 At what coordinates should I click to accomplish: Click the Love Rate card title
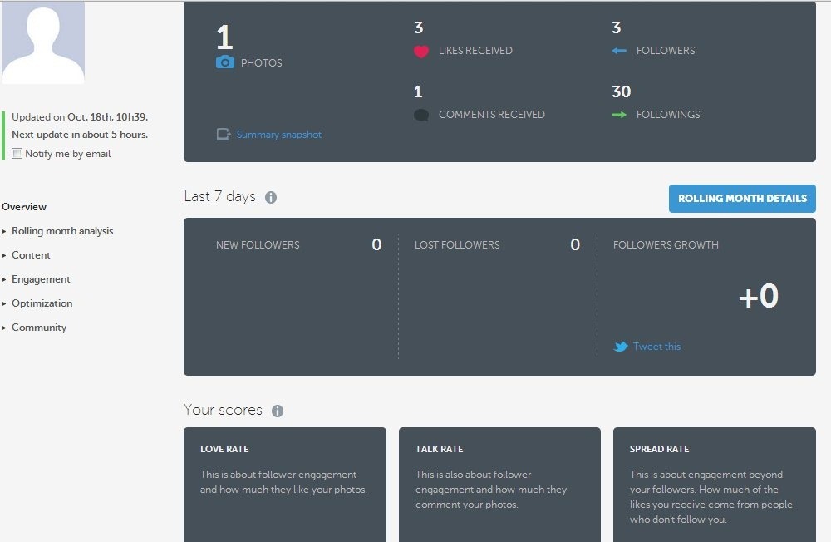click(224, 449)
